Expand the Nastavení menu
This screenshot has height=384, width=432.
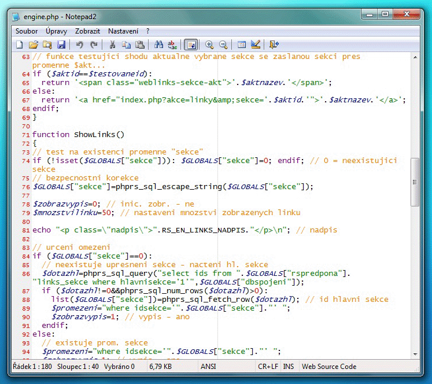[123, 31]
